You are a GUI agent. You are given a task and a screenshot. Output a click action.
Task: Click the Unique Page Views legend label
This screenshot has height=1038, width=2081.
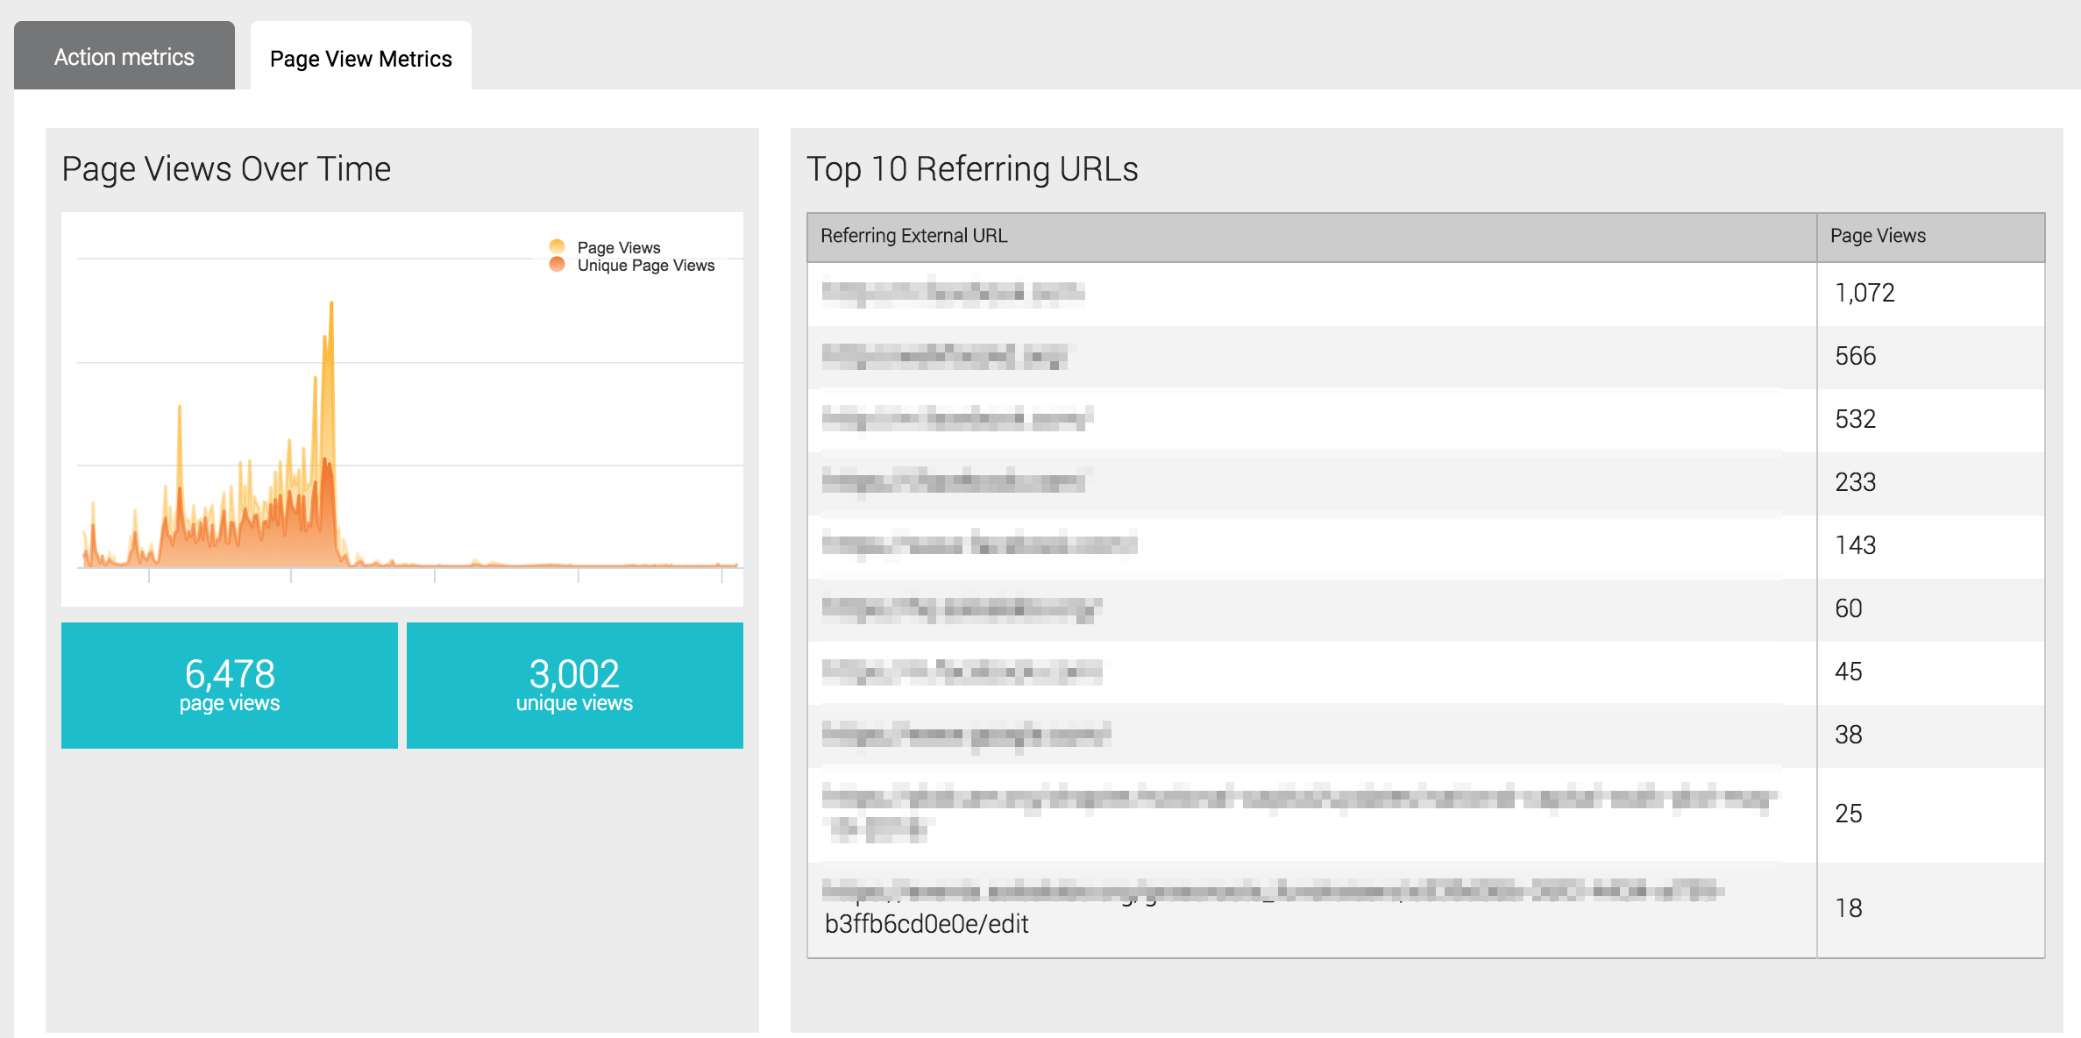pos(646,266)
